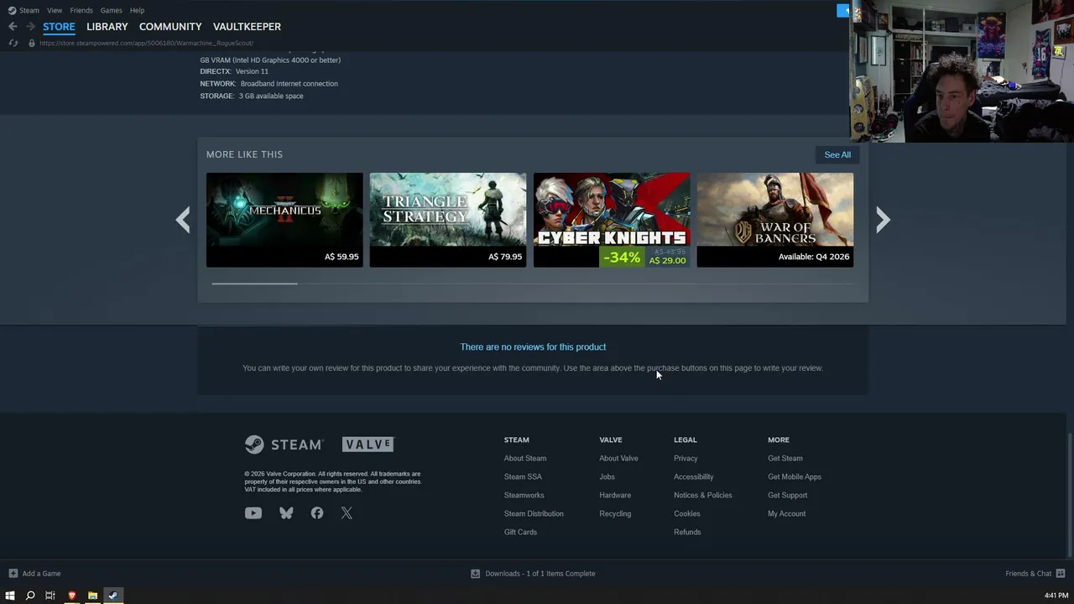Switch to the LIBRARY tab

click(107, 27)
